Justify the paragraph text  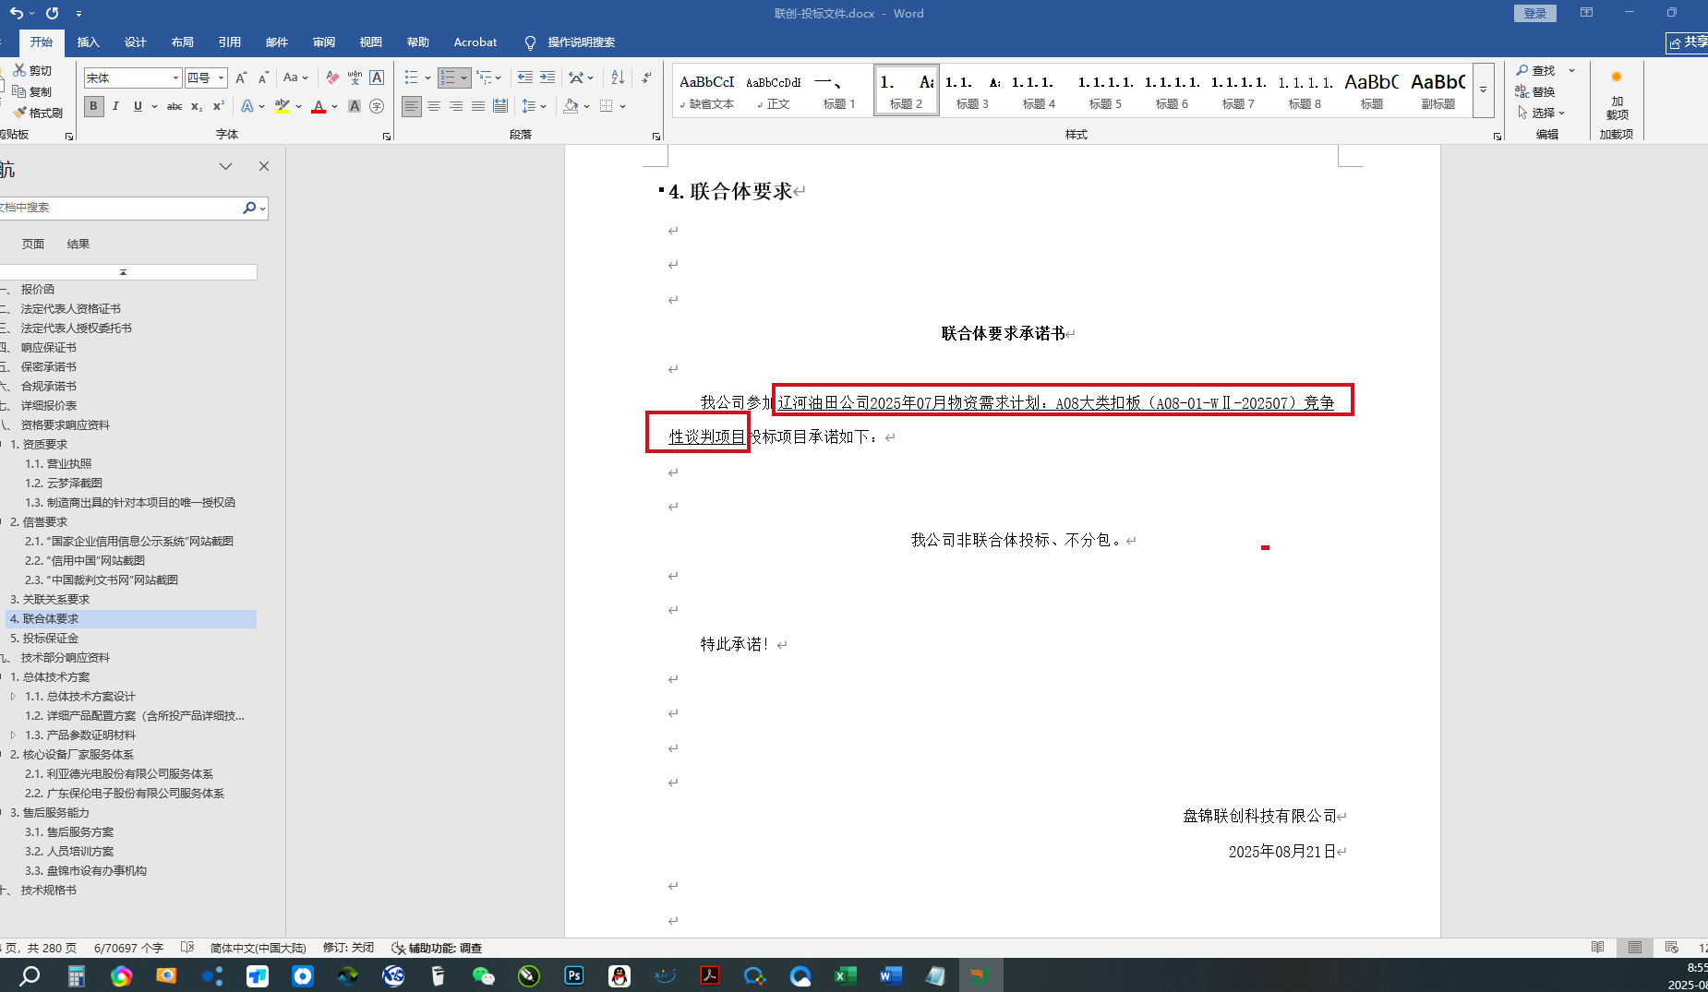click(x=478, y=106)
